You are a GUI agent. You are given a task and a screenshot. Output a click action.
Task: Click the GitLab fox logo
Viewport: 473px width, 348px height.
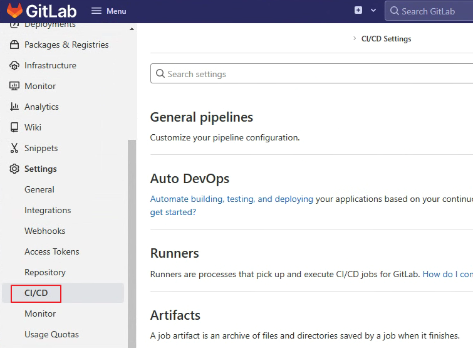pyautogui.click(x=14, y=11)
